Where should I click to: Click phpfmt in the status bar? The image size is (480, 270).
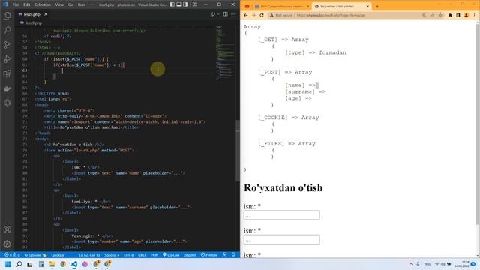point(190,255)
